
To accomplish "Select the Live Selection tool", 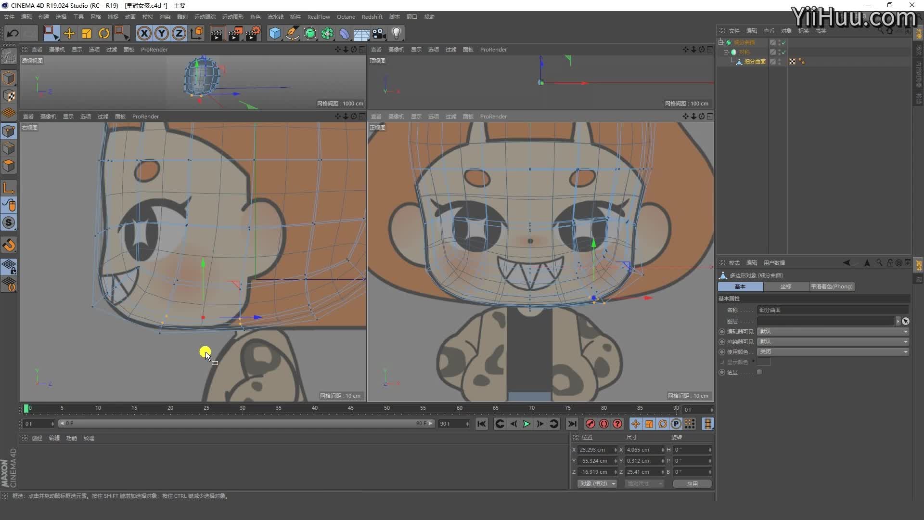I will (51, 33).
